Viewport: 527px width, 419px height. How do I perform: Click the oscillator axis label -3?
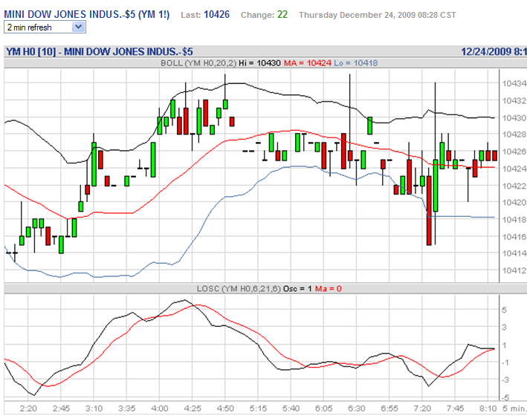click(x=505, y=380)
